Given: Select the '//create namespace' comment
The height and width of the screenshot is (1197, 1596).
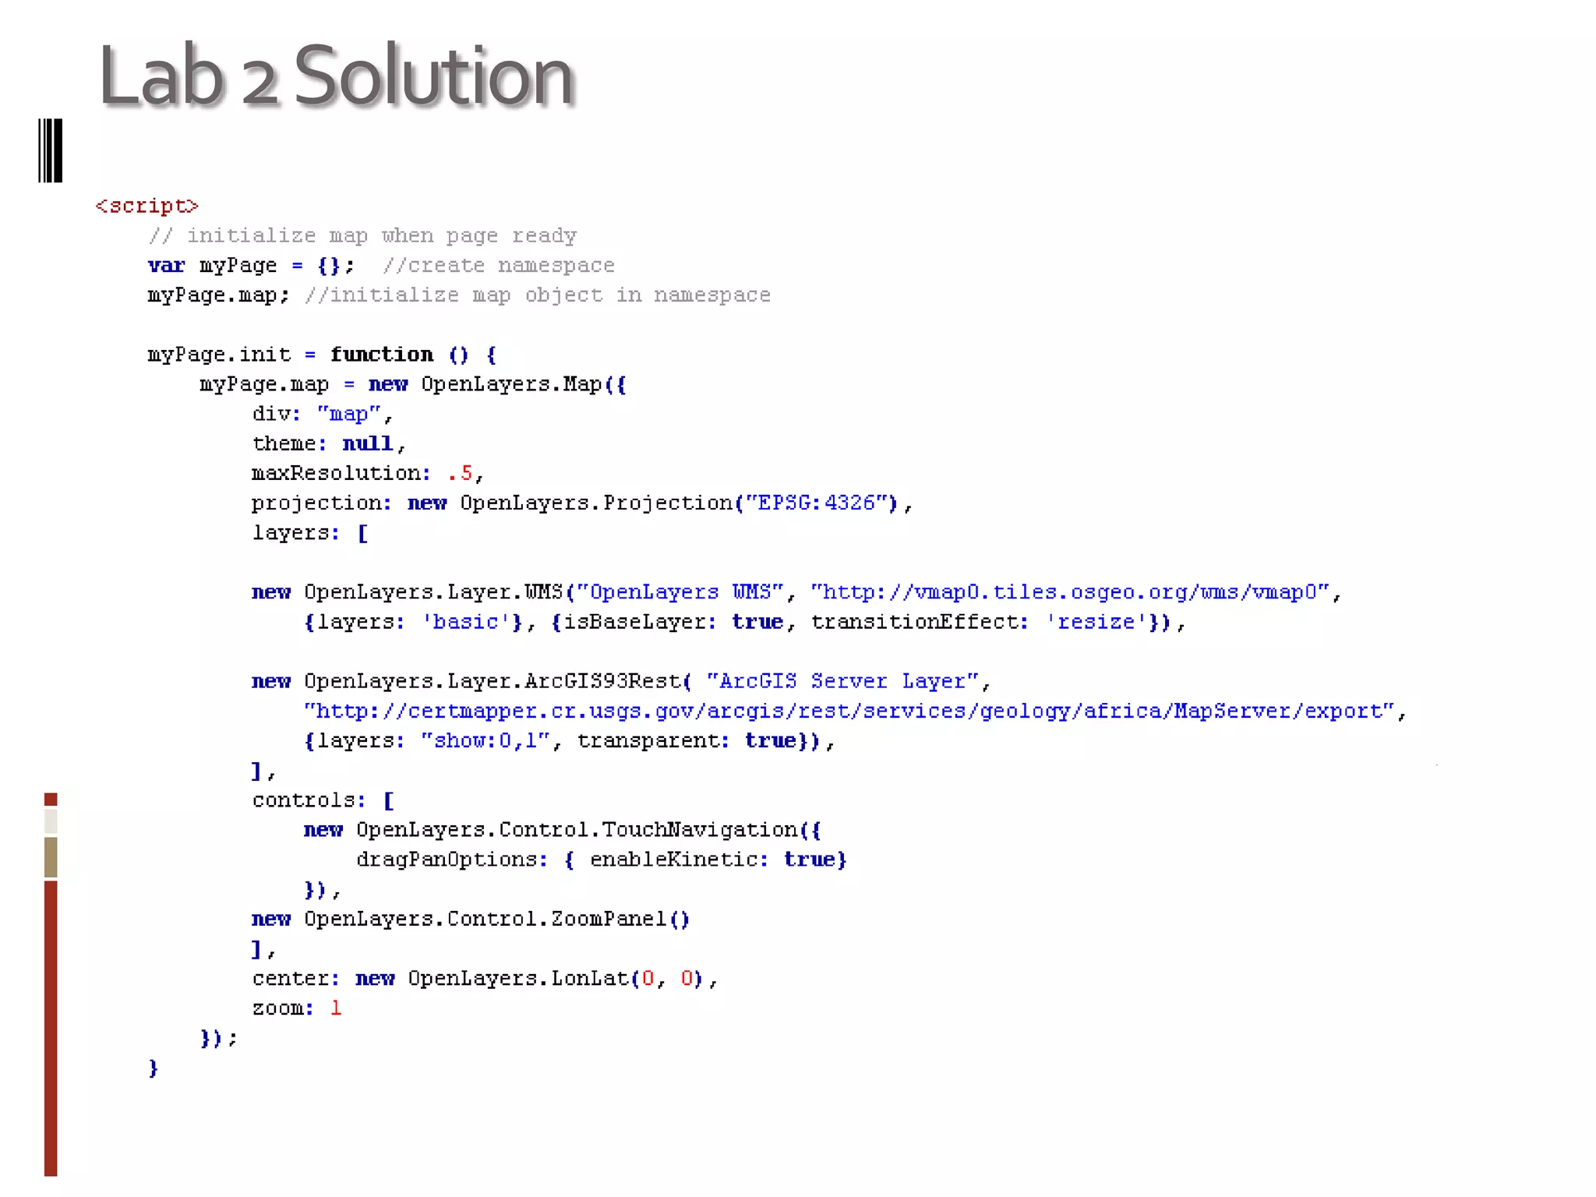Looking at the screenshot, I should [499, 266].
